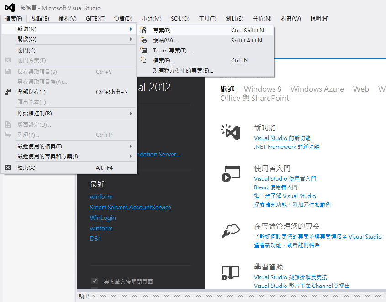Open the 分析(N) menu
Viewport: 386px width, 302px height.
tap(262, 19)
